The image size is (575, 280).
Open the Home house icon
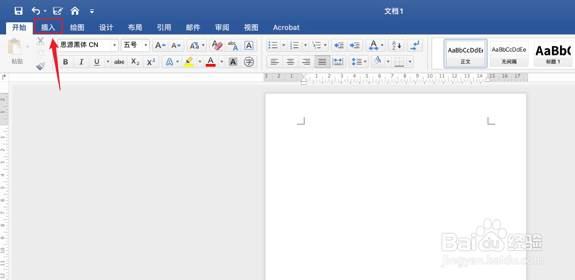75,11
